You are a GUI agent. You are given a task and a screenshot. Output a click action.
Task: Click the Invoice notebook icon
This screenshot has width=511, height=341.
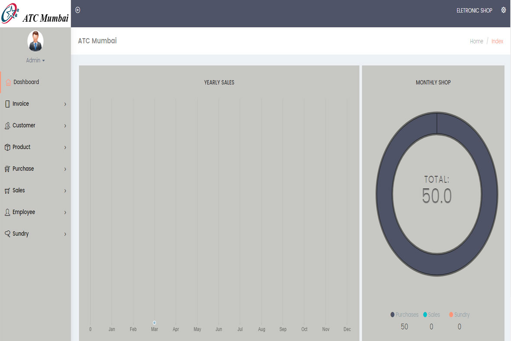point(7,104)
